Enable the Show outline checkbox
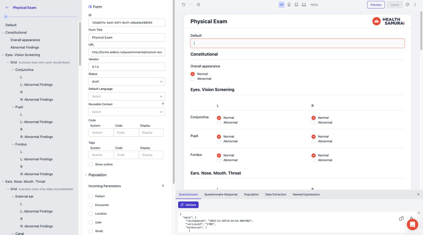The image size is (423, 235). coord(91,164)
